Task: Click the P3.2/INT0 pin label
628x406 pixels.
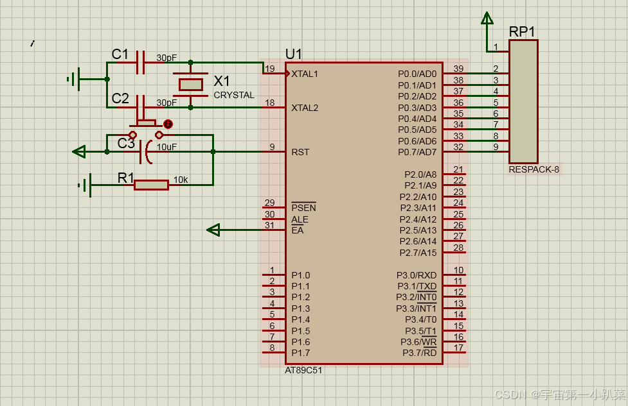Action: click(416, 298)
